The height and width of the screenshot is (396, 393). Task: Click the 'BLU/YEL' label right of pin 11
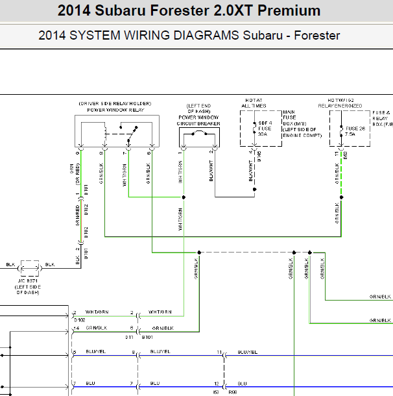tap(248, 352)
